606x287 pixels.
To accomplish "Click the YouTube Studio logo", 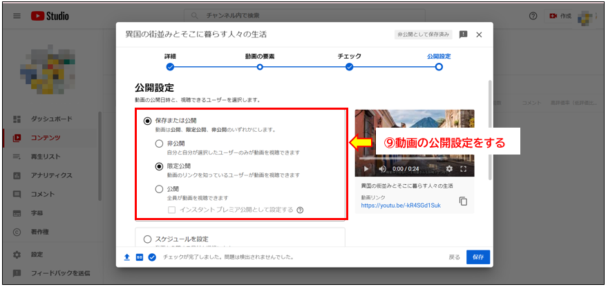I will coord(50,16).
